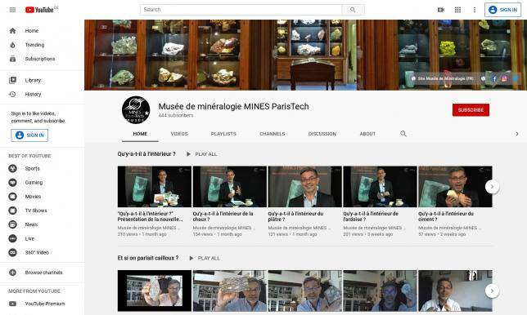Click the sidebar Sign In button
The image size is (527, 315).
[29, 135]
